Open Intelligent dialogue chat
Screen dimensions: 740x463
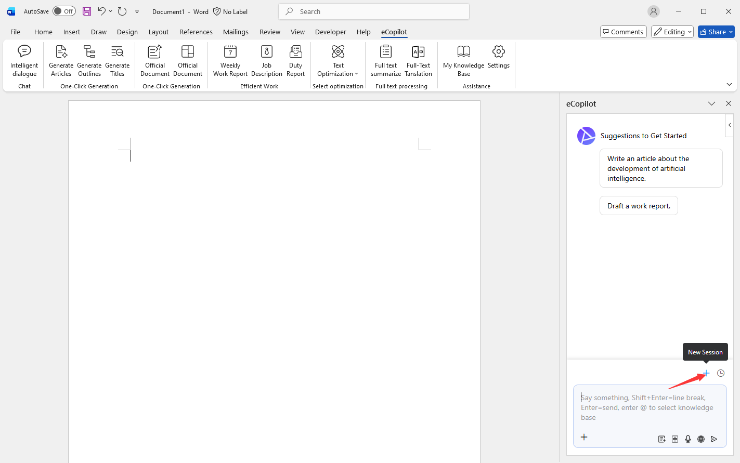point(24,61)
